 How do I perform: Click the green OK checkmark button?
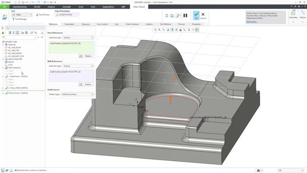click(x=196, y=15)
